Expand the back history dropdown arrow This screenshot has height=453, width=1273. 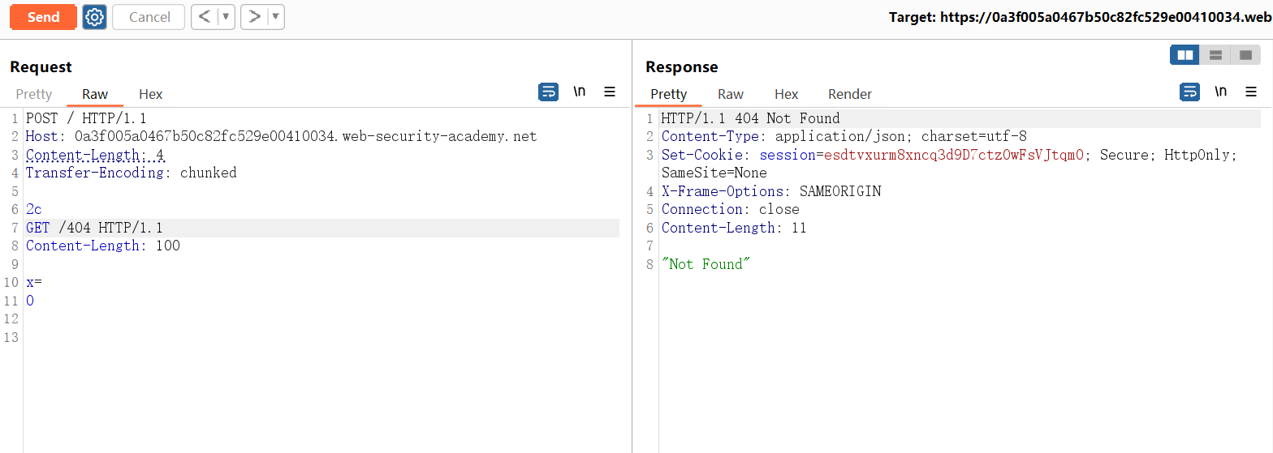226,17
